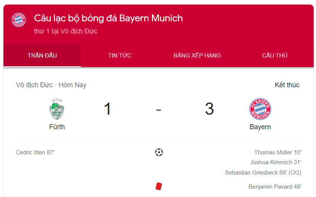Screen dimensions: 316x197
Task: Click the Bayern team name under crest
Action: 260,127
